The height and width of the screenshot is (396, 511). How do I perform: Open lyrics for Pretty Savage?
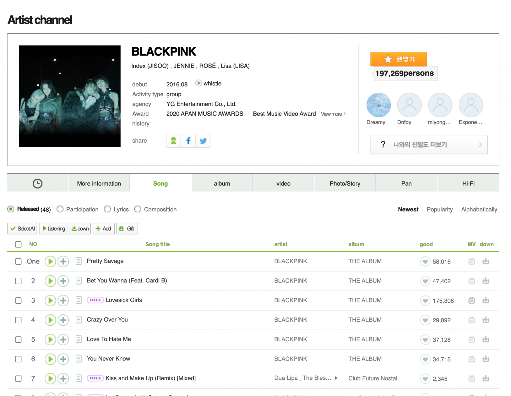click(79, 261)
